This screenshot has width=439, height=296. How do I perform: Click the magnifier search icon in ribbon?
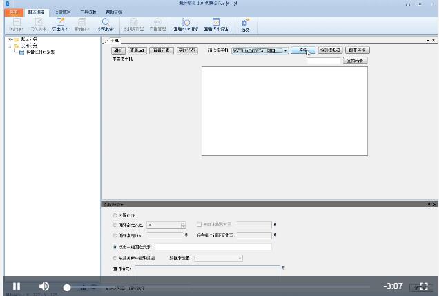(106, 22)
